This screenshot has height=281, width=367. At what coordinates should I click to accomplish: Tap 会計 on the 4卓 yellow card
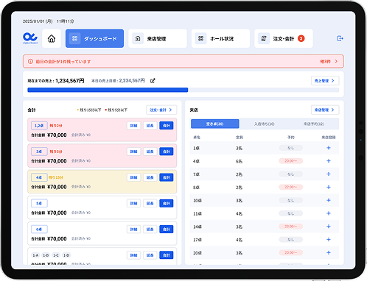tap(167, 177)
